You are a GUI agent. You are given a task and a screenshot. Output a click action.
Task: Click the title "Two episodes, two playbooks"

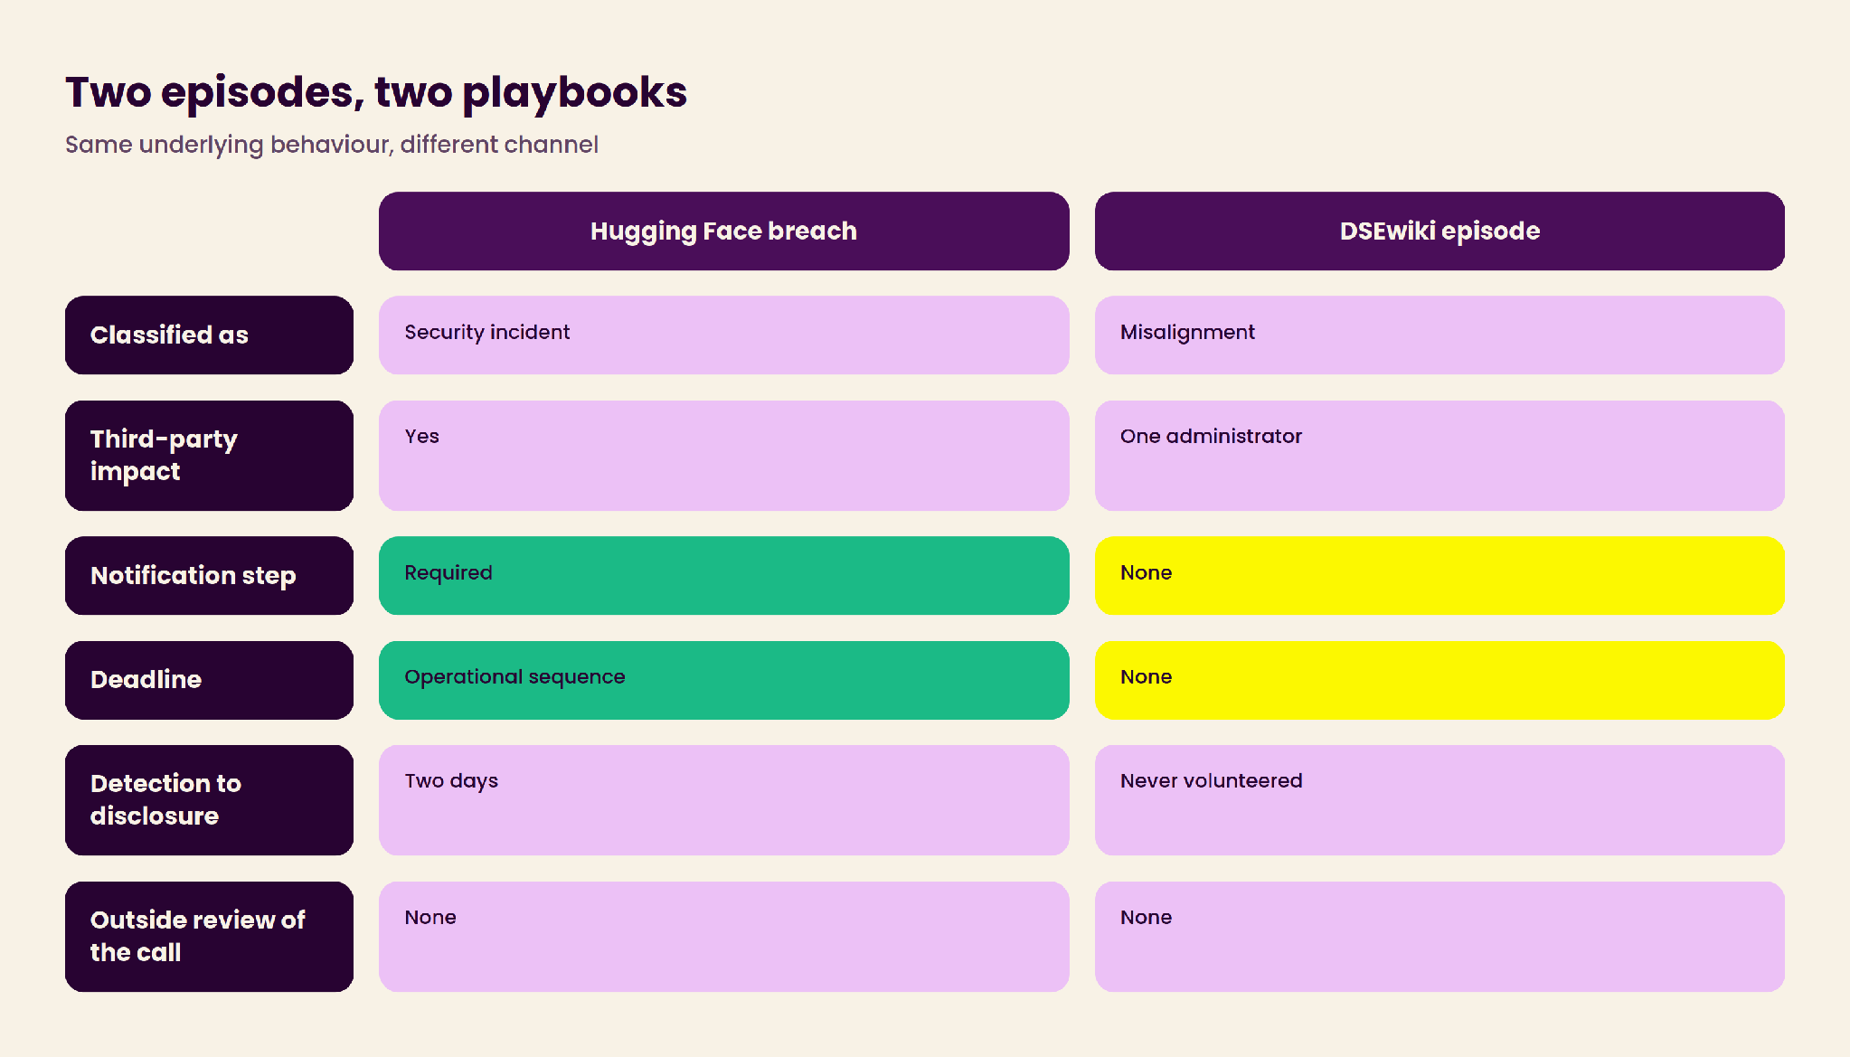[x=376, y=92]
